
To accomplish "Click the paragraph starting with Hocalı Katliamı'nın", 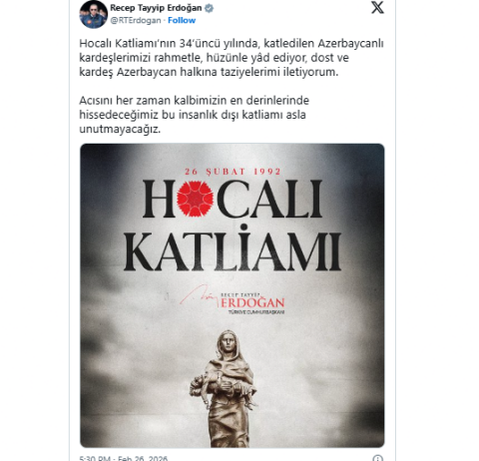I will coord(232,58).
